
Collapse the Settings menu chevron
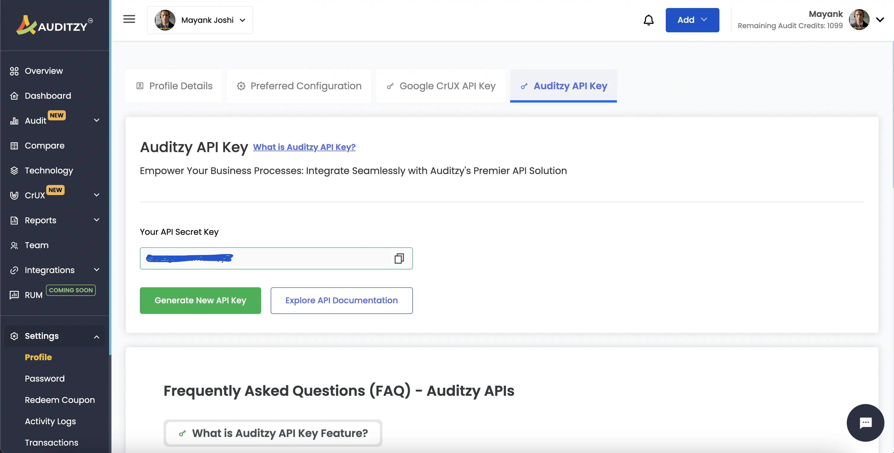pyautogui.click(x=97, y=337)
